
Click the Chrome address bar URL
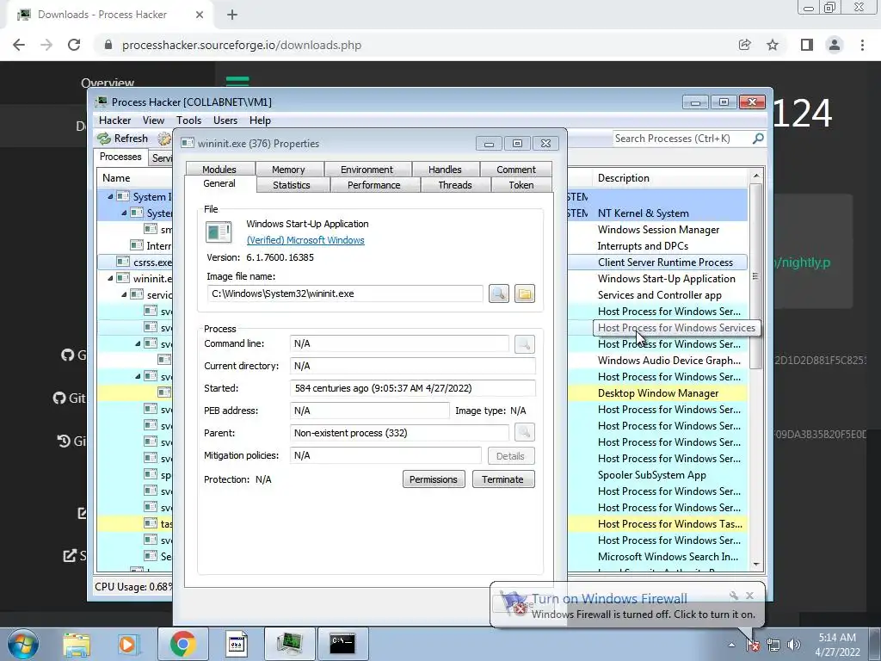pos(242,45)
